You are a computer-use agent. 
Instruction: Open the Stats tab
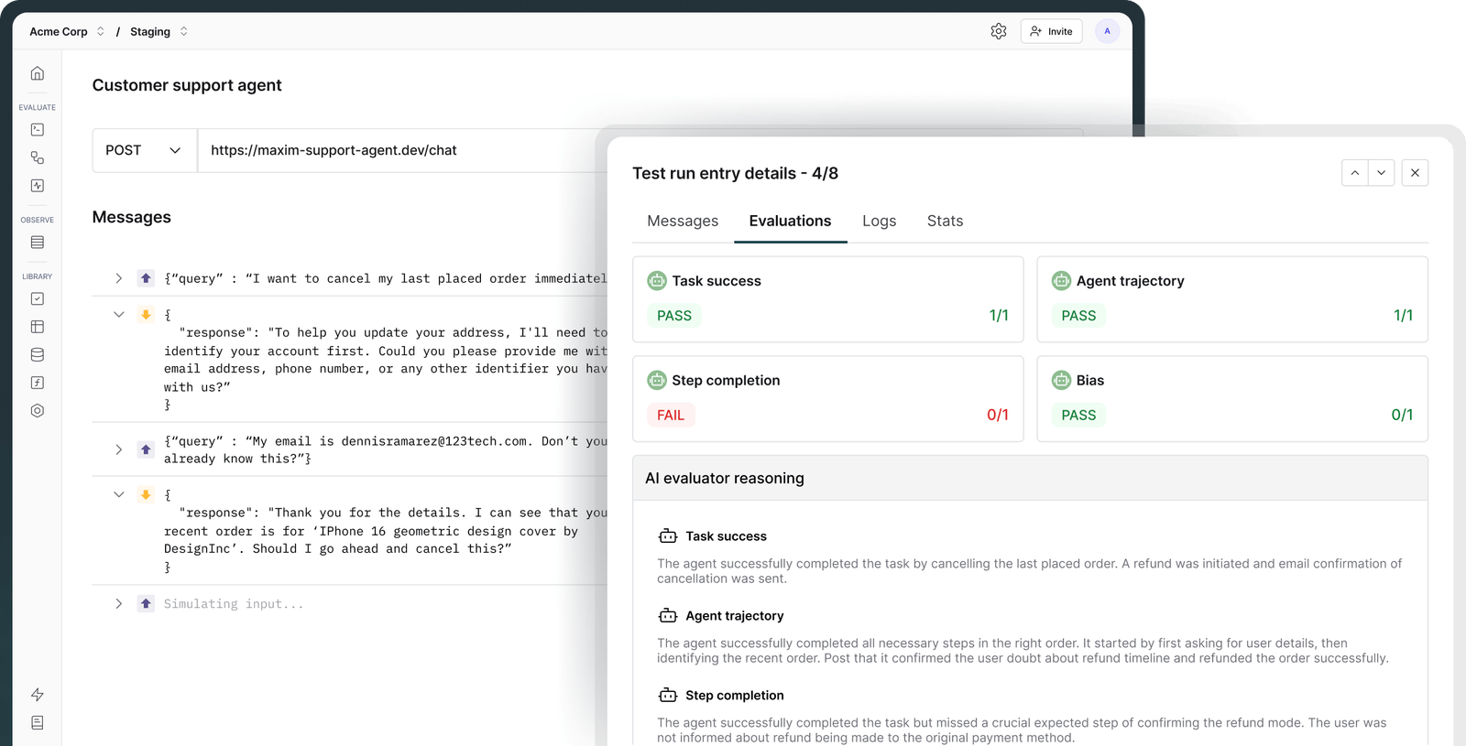(945, 221)
